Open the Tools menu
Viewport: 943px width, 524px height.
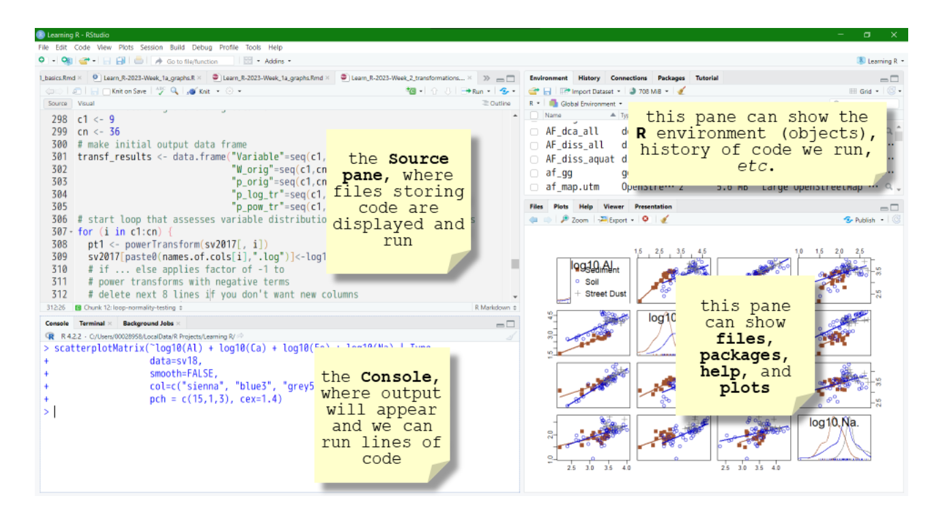(253, 48)
